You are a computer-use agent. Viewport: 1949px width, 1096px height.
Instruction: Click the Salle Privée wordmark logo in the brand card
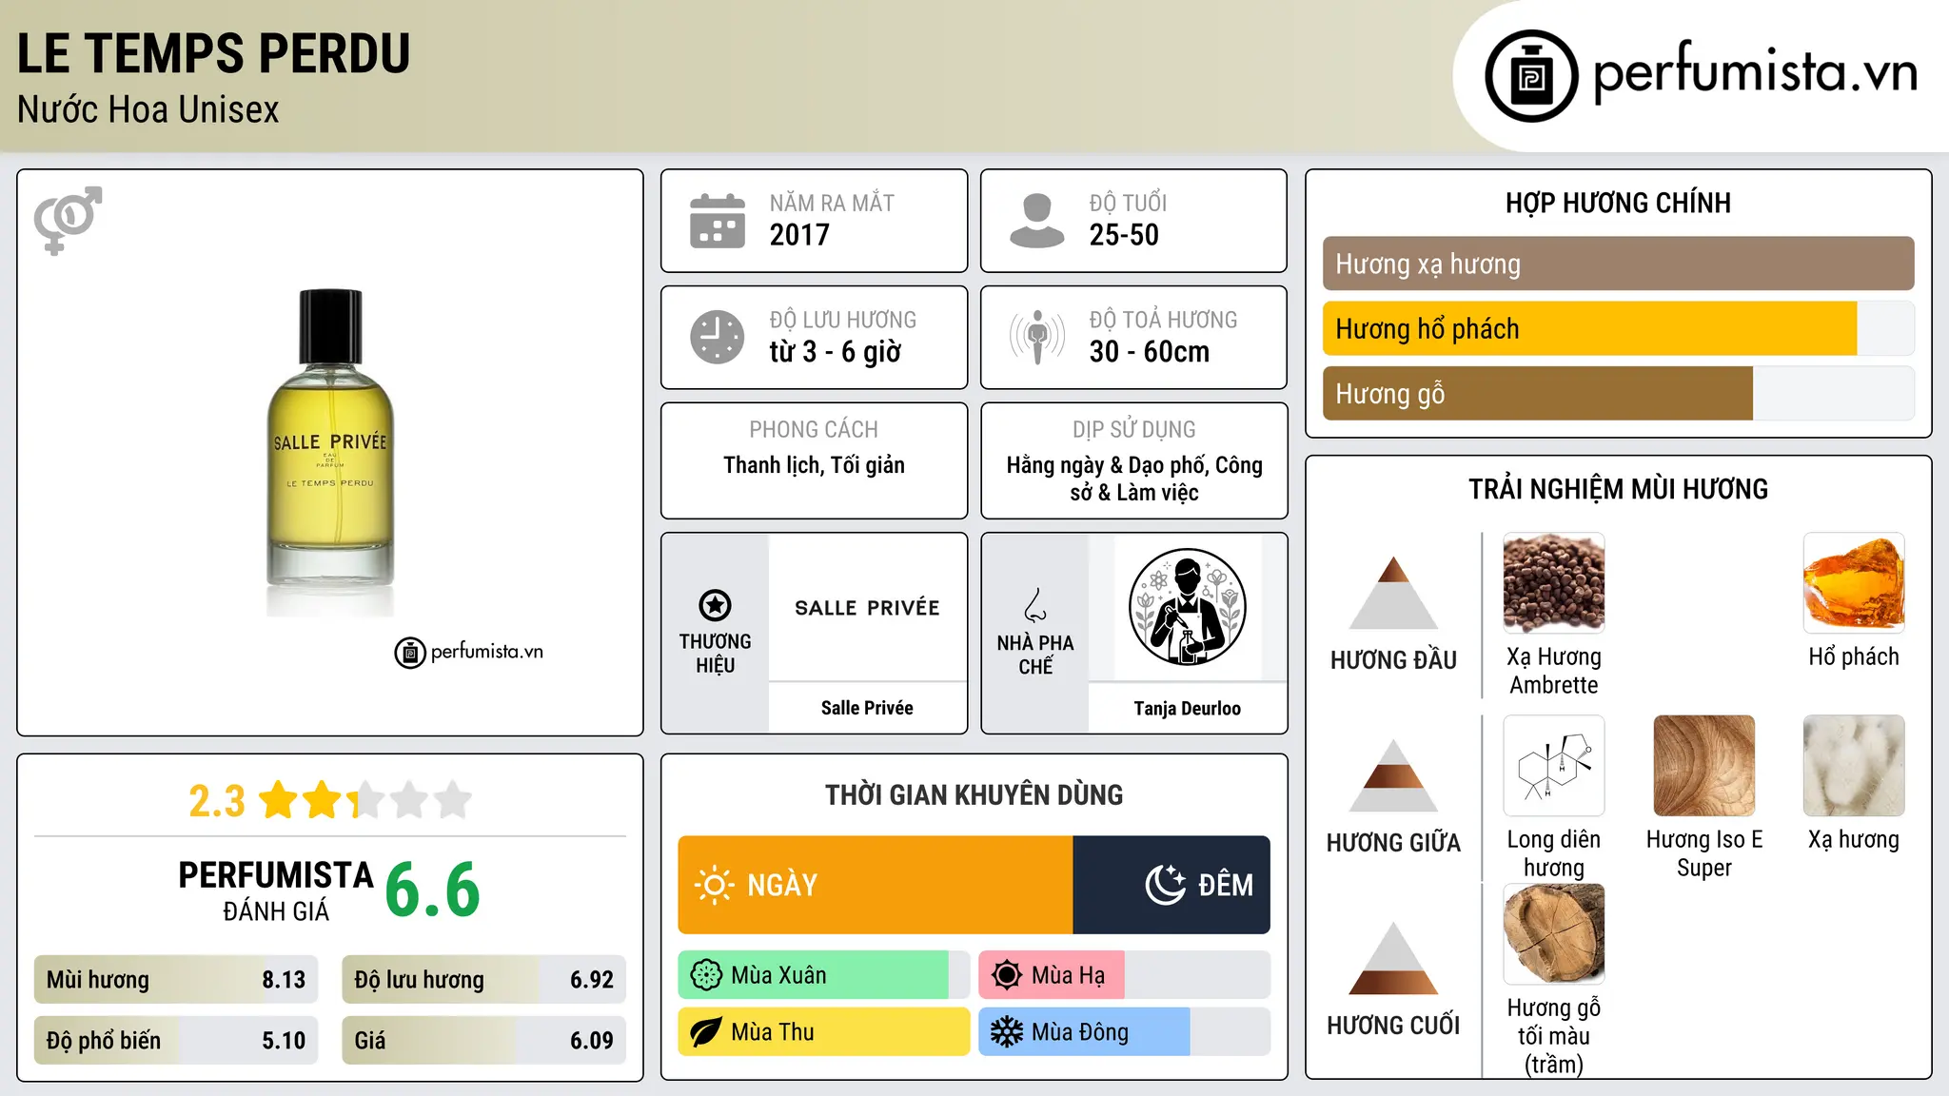click(867, 608)
